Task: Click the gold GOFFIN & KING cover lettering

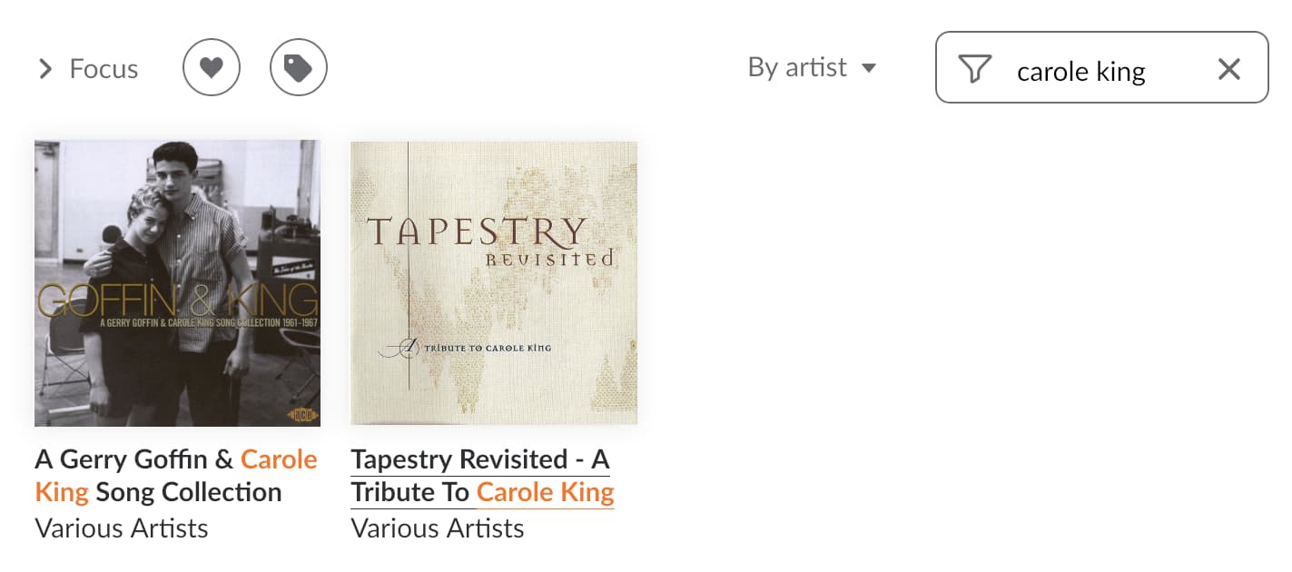Action: pos(177,301)
